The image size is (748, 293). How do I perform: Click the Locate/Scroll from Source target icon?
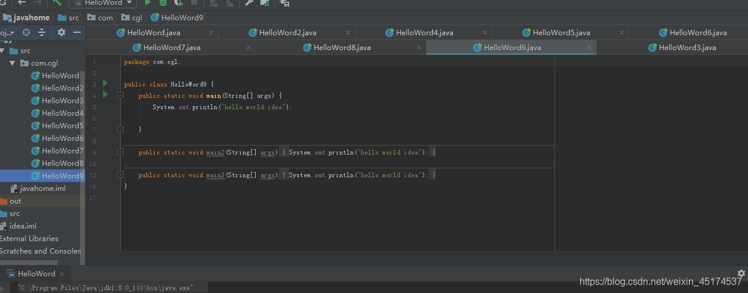click(26, 32)
